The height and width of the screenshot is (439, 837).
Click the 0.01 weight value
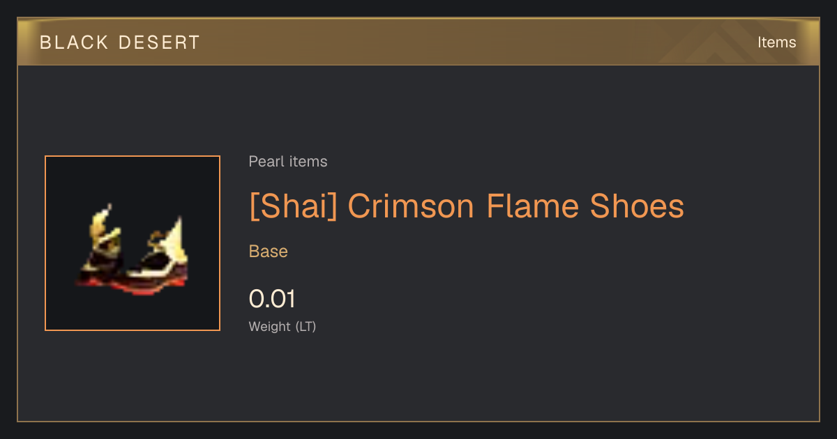[272, 299]
